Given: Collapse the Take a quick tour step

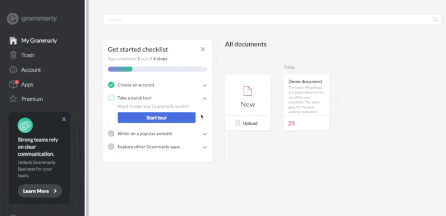Looking at the screenshot, I should (x=205, y=99).
